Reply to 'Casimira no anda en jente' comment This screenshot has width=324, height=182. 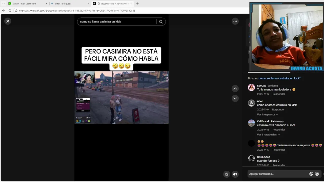[279, 150]
